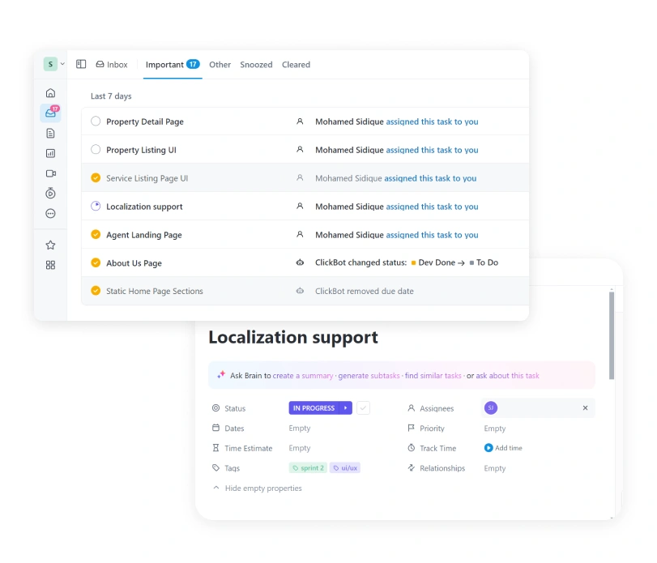Click the SJ assignee avatar
The height and width of the screenshot is (563, 657).
[491, 407]
